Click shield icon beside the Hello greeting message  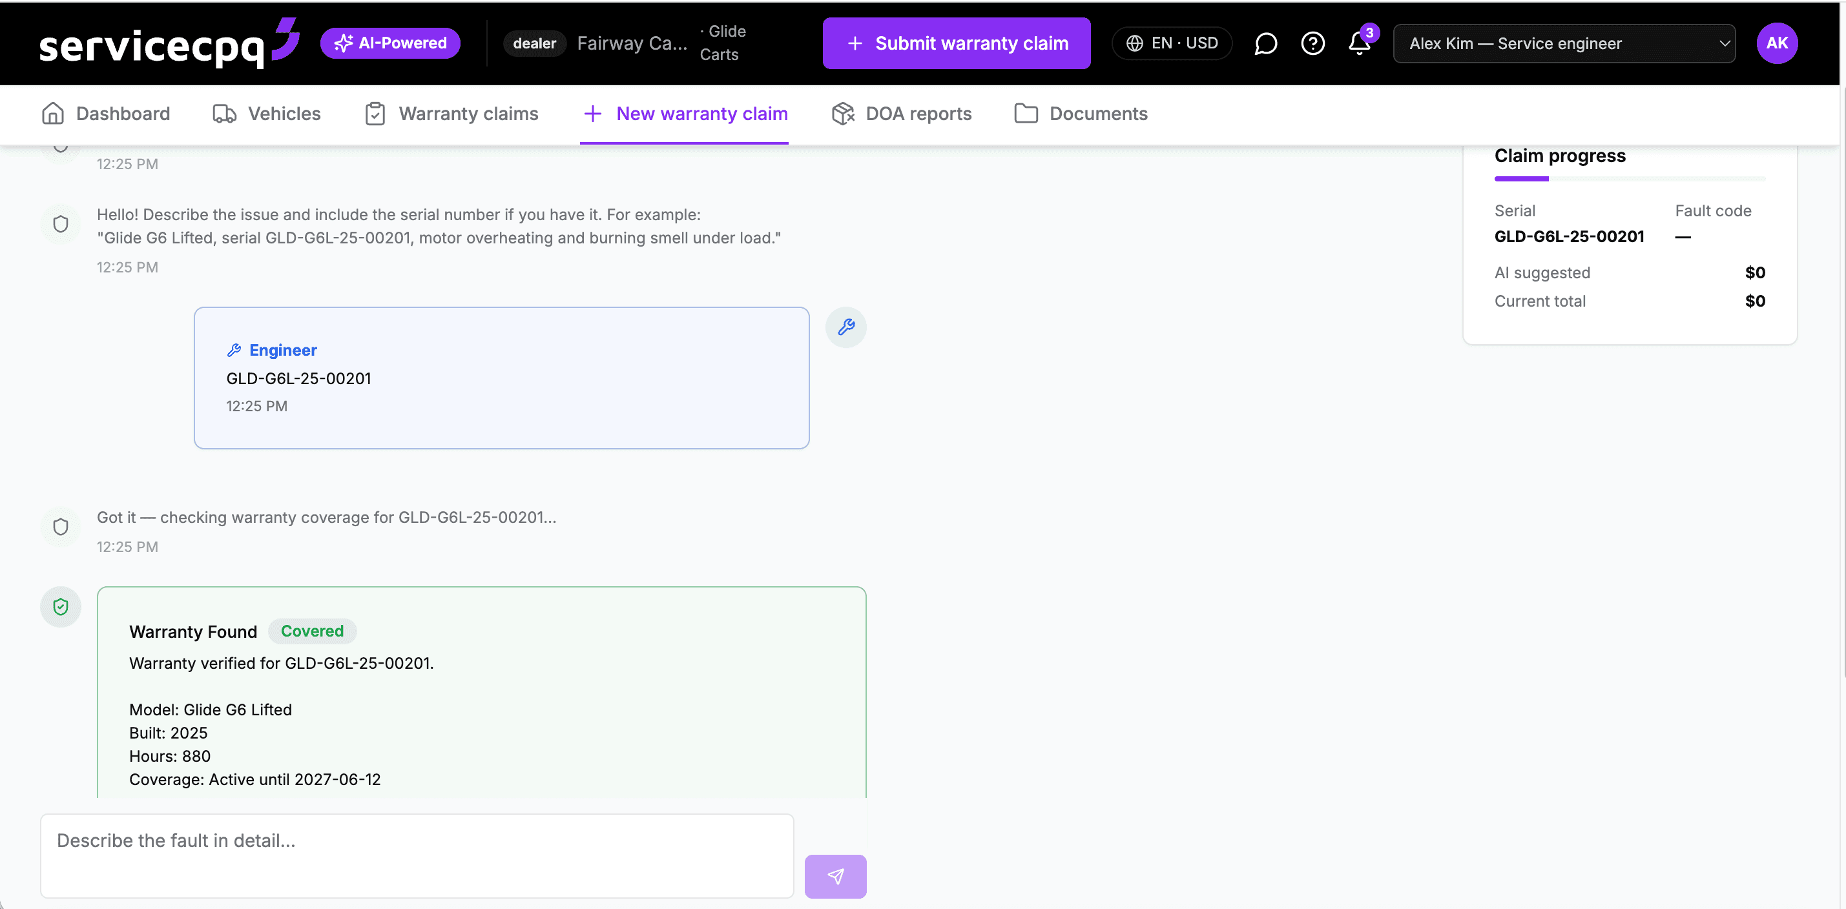(61, 223)
